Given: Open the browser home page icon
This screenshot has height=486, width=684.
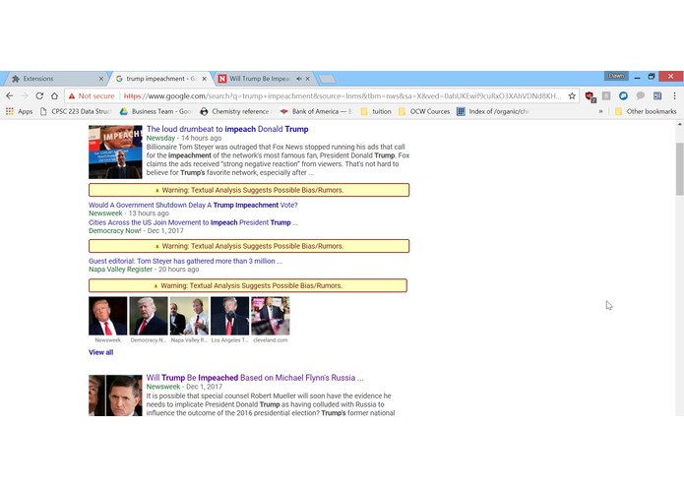Looking at the screenshot, I should pyautogui.click(x=54, y=95).
